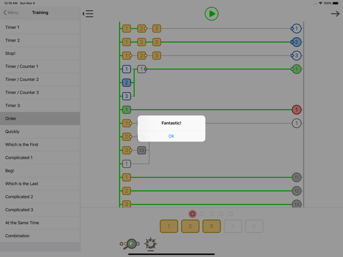Open Complicated 3 lesson
This screenshot has width=343, height=257.
[40, 210]
